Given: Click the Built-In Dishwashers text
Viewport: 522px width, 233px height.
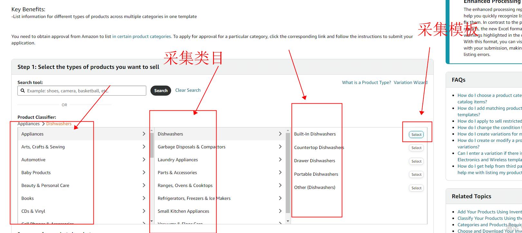Looking at the screenshot, I should coord(315,134).
